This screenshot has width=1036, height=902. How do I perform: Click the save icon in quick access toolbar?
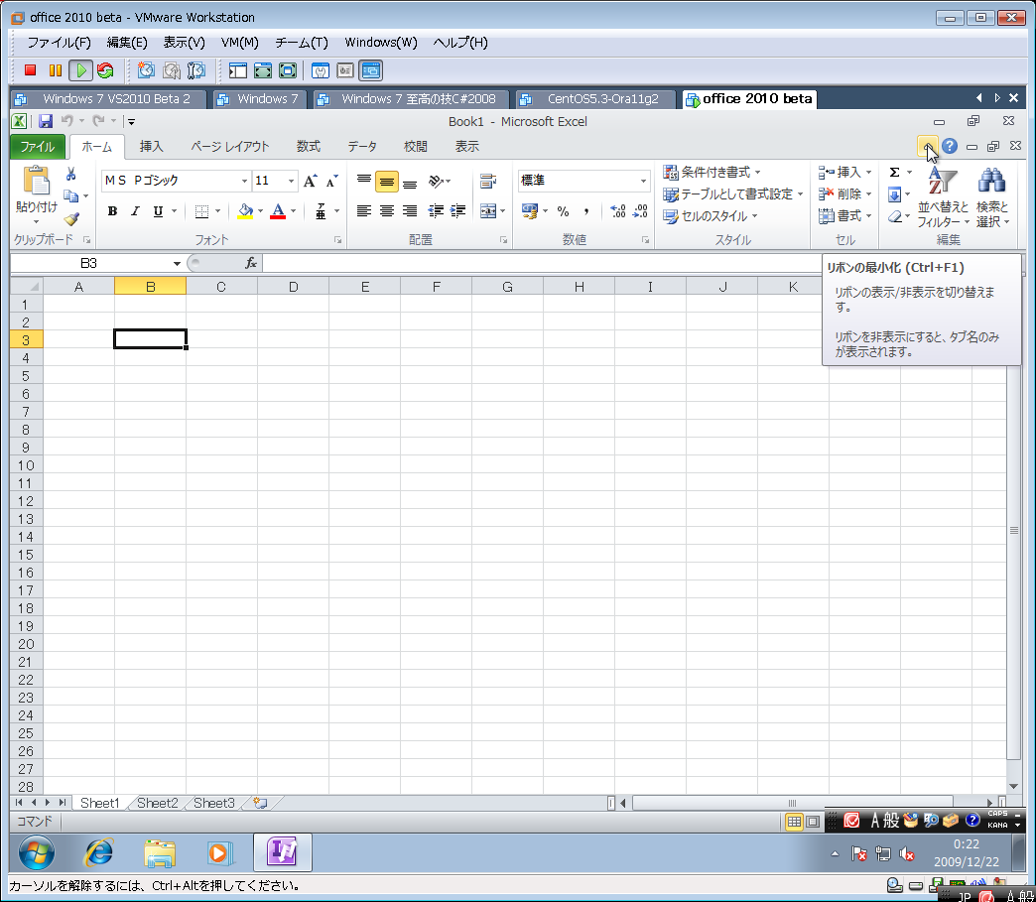pos(46,121)
